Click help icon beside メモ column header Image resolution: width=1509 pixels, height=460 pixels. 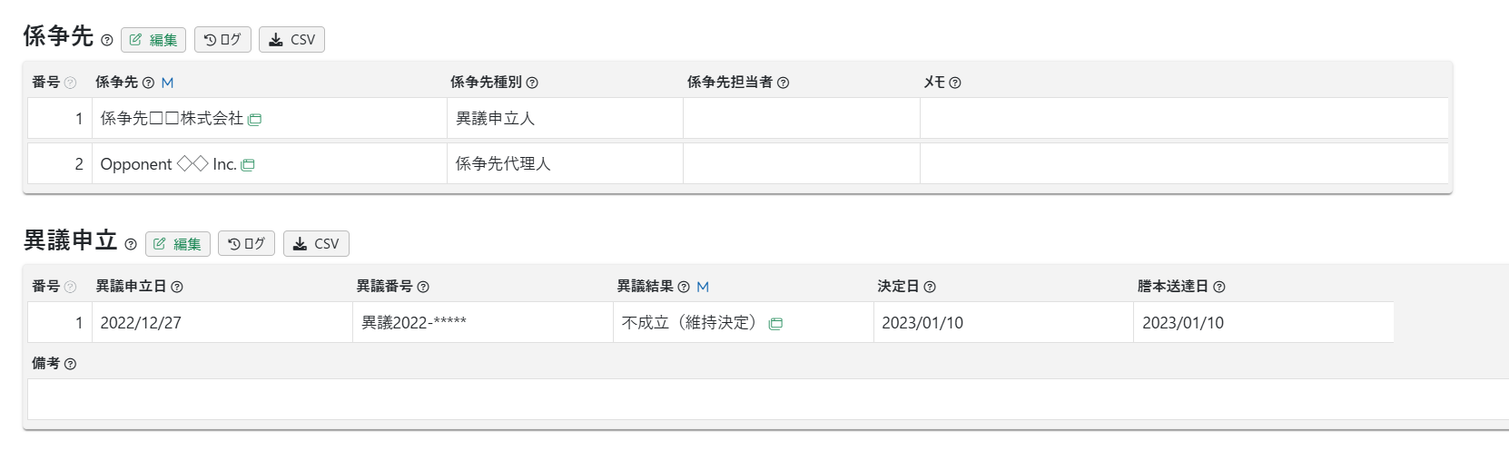tap(955, 83)
